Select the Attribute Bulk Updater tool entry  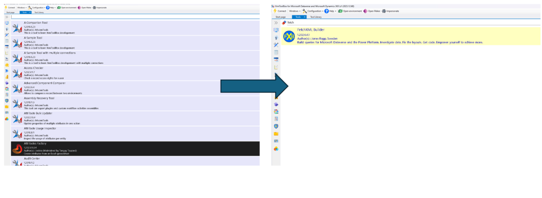point(135,118)
